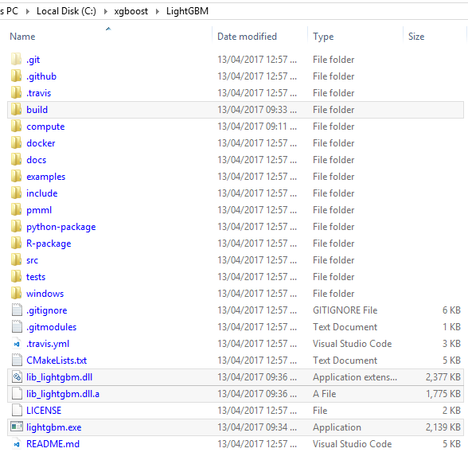The height and width of the screenshot is (460, 468).
Task: Select the README.md Visual Studio Code icon
Action: [x=17, y=444]
